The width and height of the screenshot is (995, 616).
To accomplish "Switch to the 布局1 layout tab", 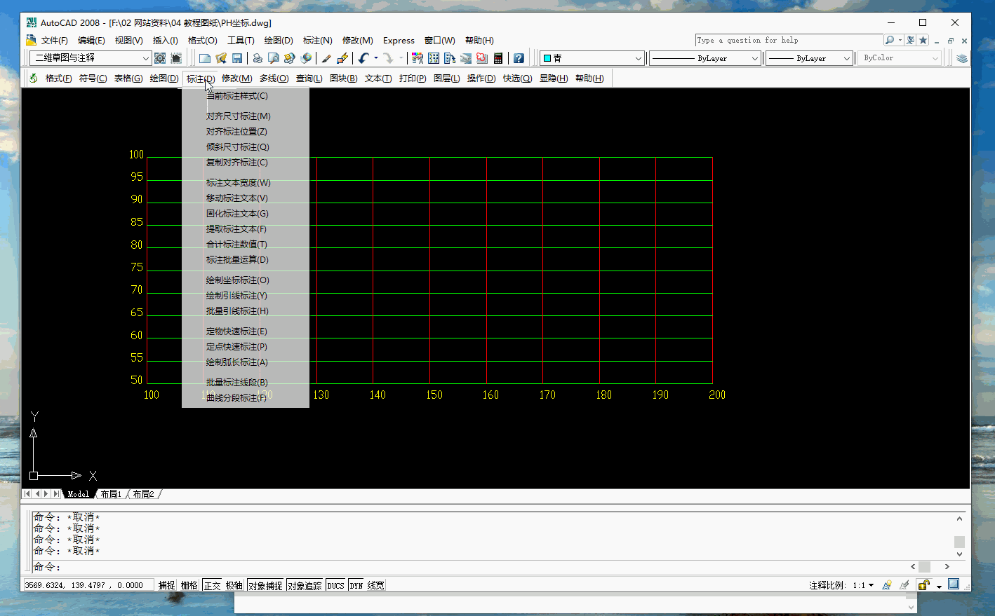I will pos(111,494).
